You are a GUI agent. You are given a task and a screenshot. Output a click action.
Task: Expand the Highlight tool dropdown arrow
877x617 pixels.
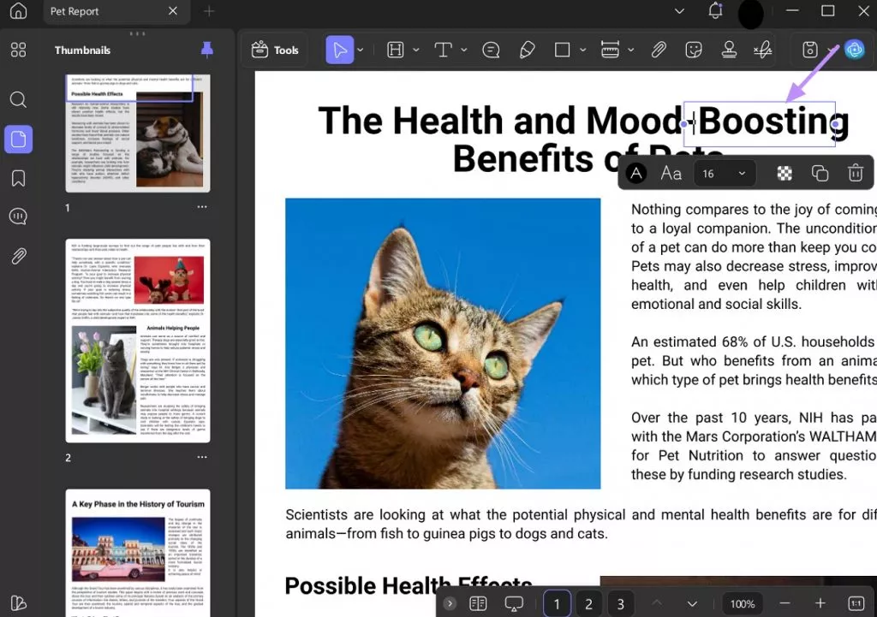(416, 50)
